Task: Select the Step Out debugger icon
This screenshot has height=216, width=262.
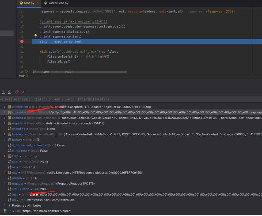Action: [x=9, y=92]
